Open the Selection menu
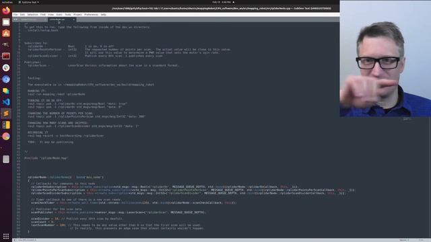Image resolution: width=431 pixels, height=242 pixels. (x=32, y=15)
